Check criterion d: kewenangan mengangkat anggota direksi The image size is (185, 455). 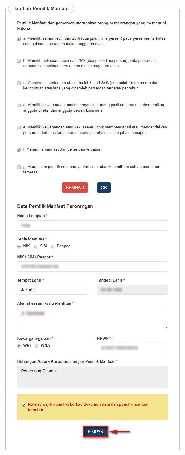point(19,105)
